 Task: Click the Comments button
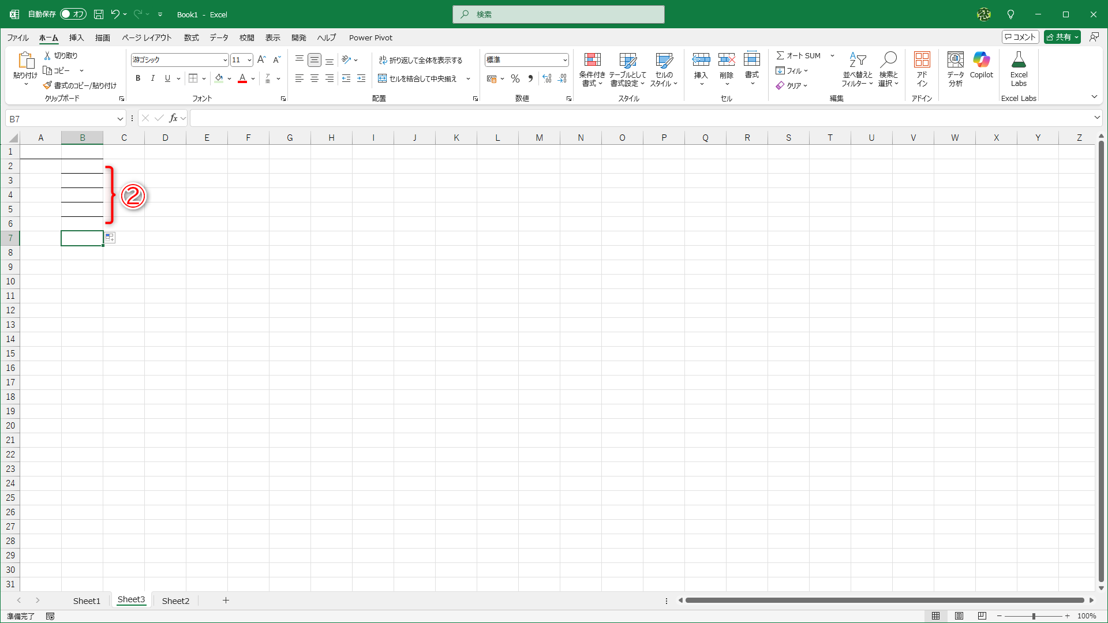pyautogui.click(x=1020, y=37)
